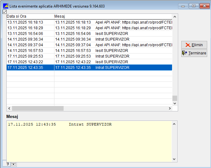Maximize the Lista evenimente window
211x168 pixels.
click(x=194, y=6)
